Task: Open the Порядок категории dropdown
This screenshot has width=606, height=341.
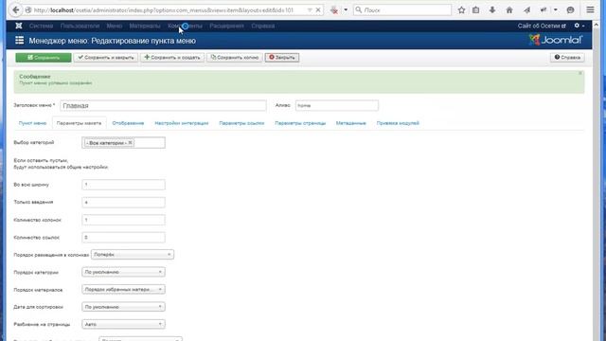Action: [x=124, y=272]
